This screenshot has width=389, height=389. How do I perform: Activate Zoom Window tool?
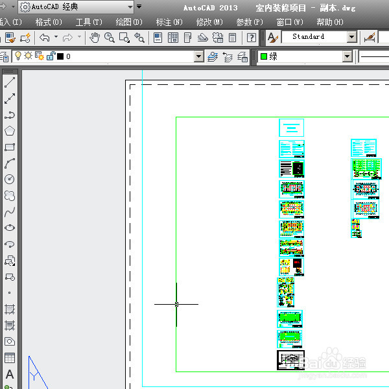coord(124,38)
